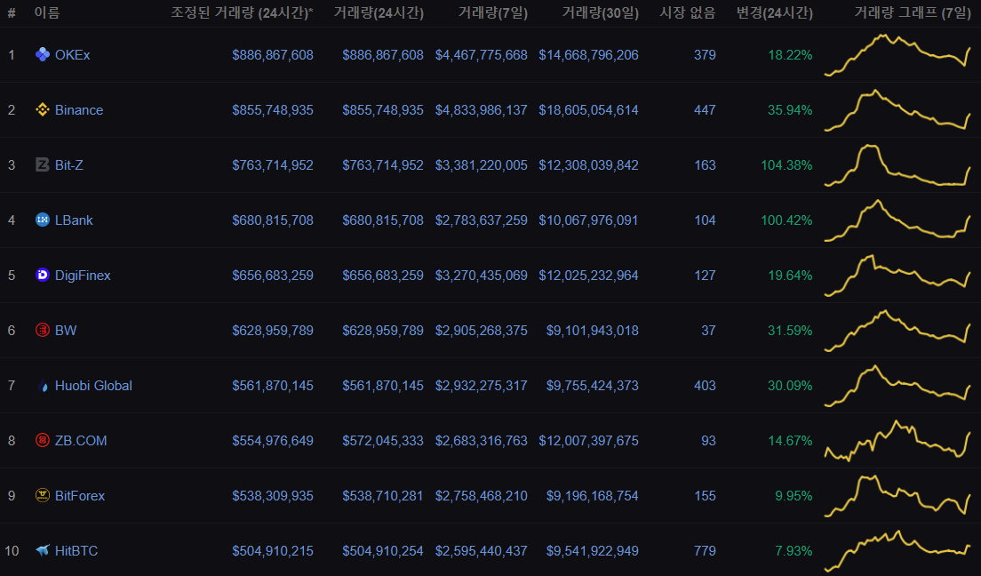Open the Bit-Z exchange link
Viewport: 981px width, 576px height.
68,165
